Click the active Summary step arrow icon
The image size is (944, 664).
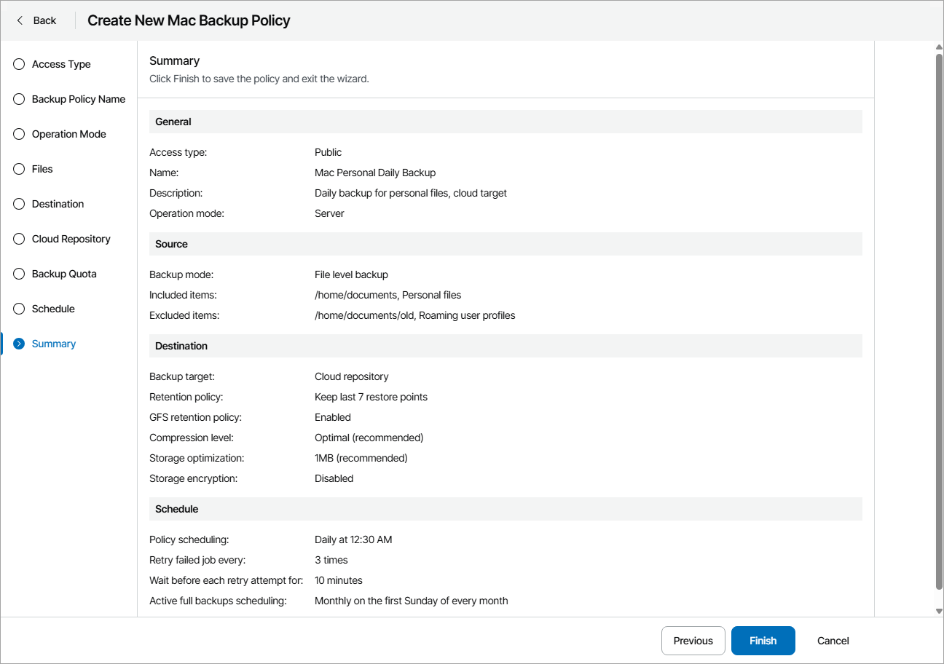19,344
